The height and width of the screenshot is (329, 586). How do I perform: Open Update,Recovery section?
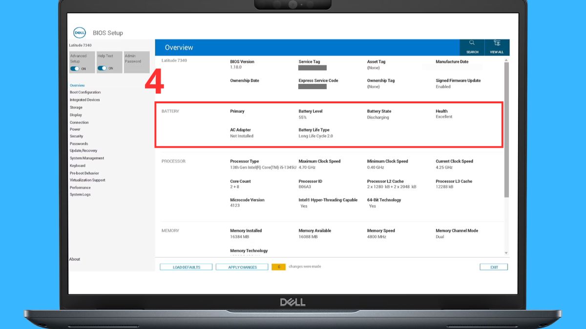(84, 151)
